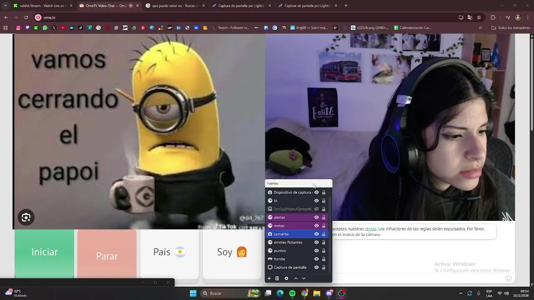Select the 'Dispositivo de captura' source row
The height and width of the screenshot is (300, 534).
(297, 192)
